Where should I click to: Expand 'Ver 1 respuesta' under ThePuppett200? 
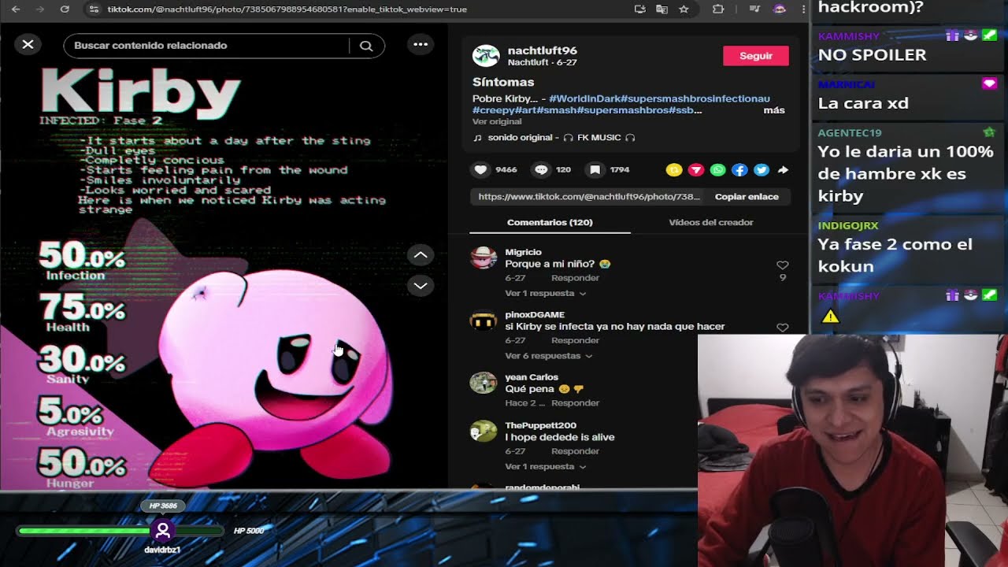[x=545, y=466]
